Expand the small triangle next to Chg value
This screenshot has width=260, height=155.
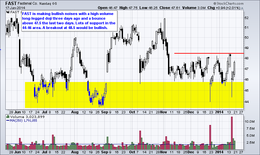242,8
